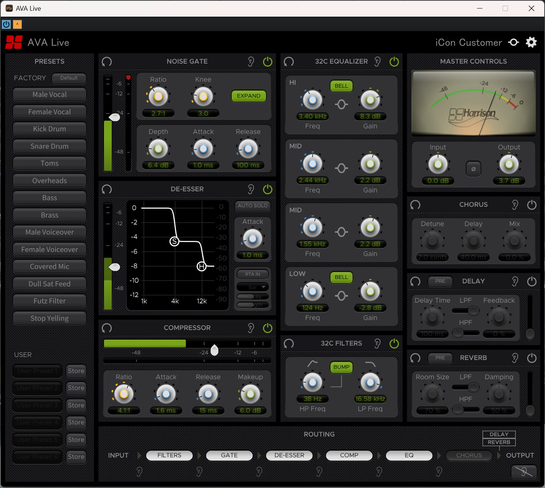545x488 pixels.
Task: Toggle the HI band BELL button
Action: point(342,86)
